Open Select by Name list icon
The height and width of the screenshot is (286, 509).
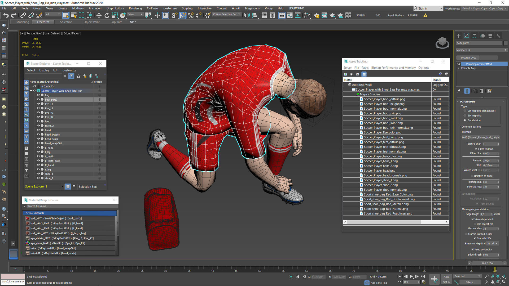(x=74, y=15)
